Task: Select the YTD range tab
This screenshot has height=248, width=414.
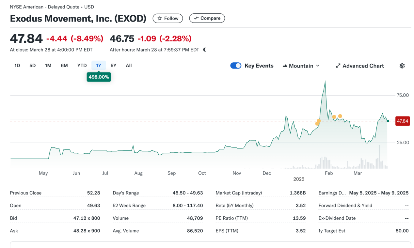Action: pos(82,66)
